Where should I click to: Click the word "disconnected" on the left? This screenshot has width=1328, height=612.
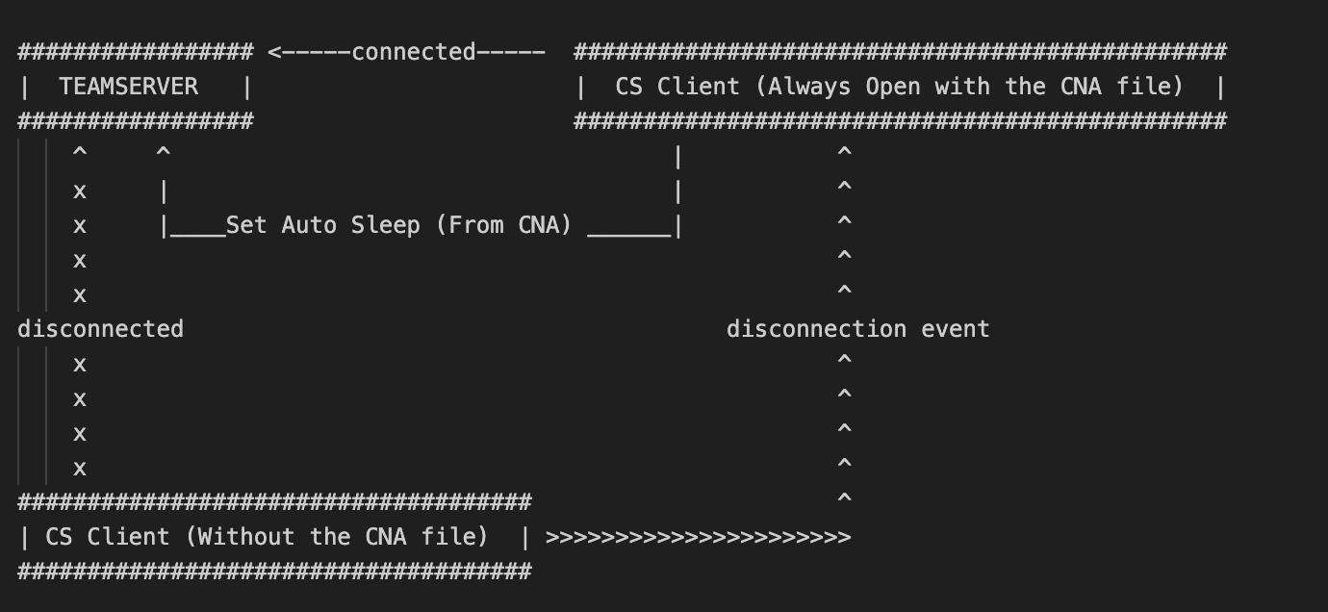[100, 329]
